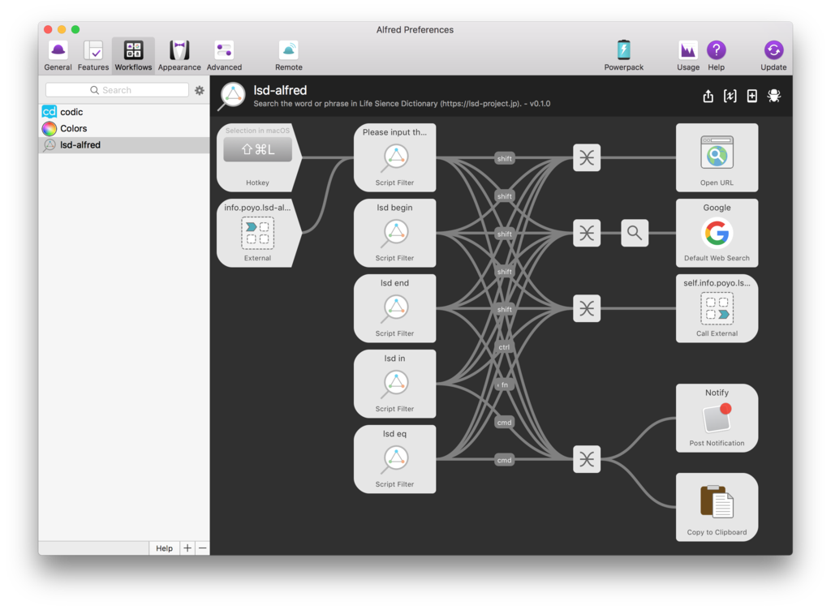The width and height of the screenshot is (831, 610).
Task: Click the ctrl modifier connection label
Action: 504,347
